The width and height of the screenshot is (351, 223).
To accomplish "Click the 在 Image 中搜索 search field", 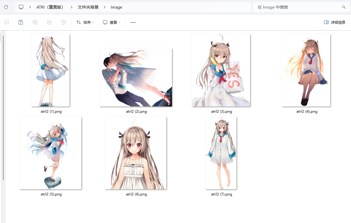I will tap(297, 7).
